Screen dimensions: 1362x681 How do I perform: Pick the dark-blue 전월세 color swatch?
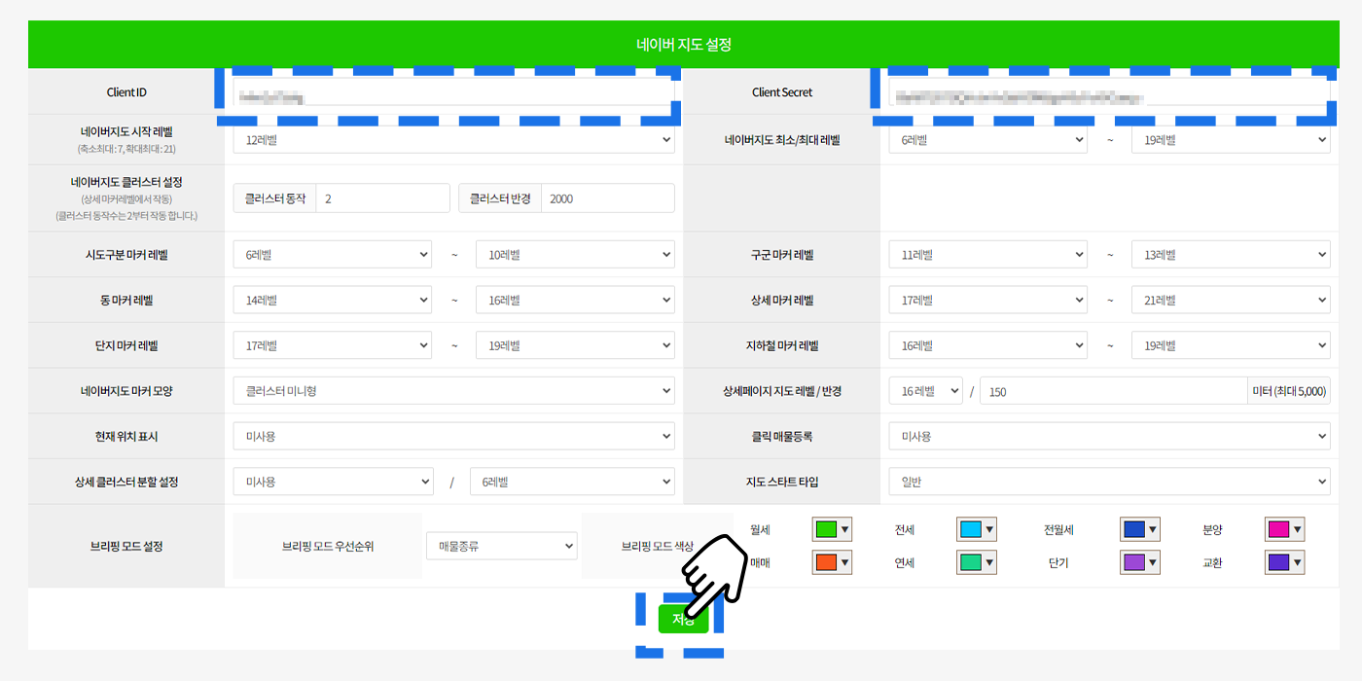pos(1140,529)
